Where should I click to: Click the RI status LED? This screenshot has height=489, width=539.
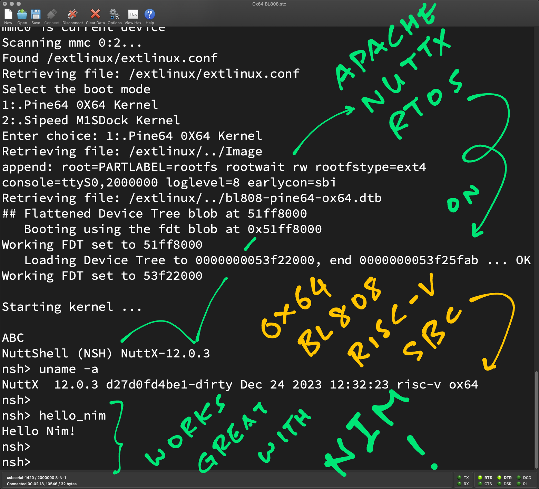click(x=519, y=484)
